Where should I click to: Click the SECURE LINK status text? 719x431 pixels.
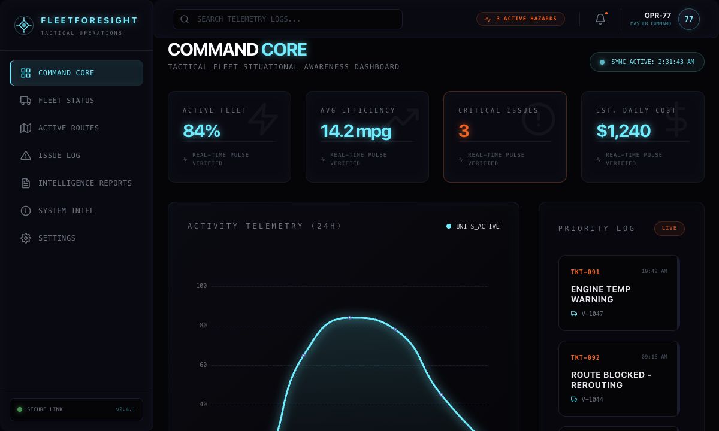click(45, 409)
